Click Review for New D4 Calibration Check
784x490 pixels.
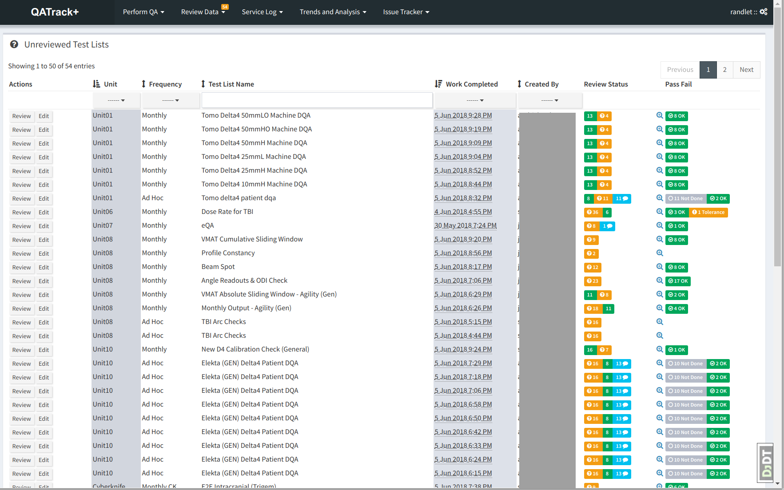pos(21,350)
